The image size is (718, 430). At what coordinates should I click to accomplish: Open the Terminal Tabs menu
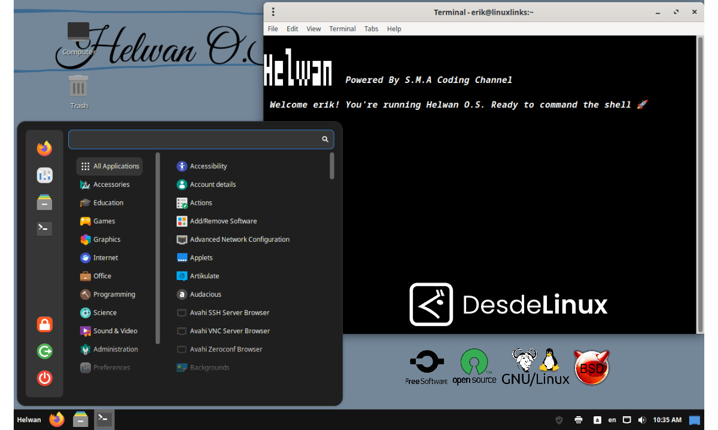click(371, 29)
